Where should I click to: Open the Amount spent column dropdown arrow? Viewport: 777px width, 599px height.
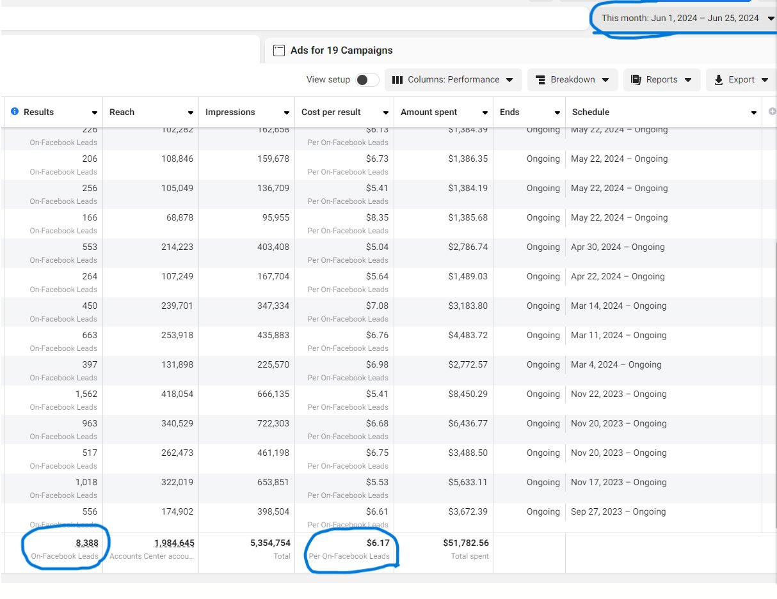[485, 113]
